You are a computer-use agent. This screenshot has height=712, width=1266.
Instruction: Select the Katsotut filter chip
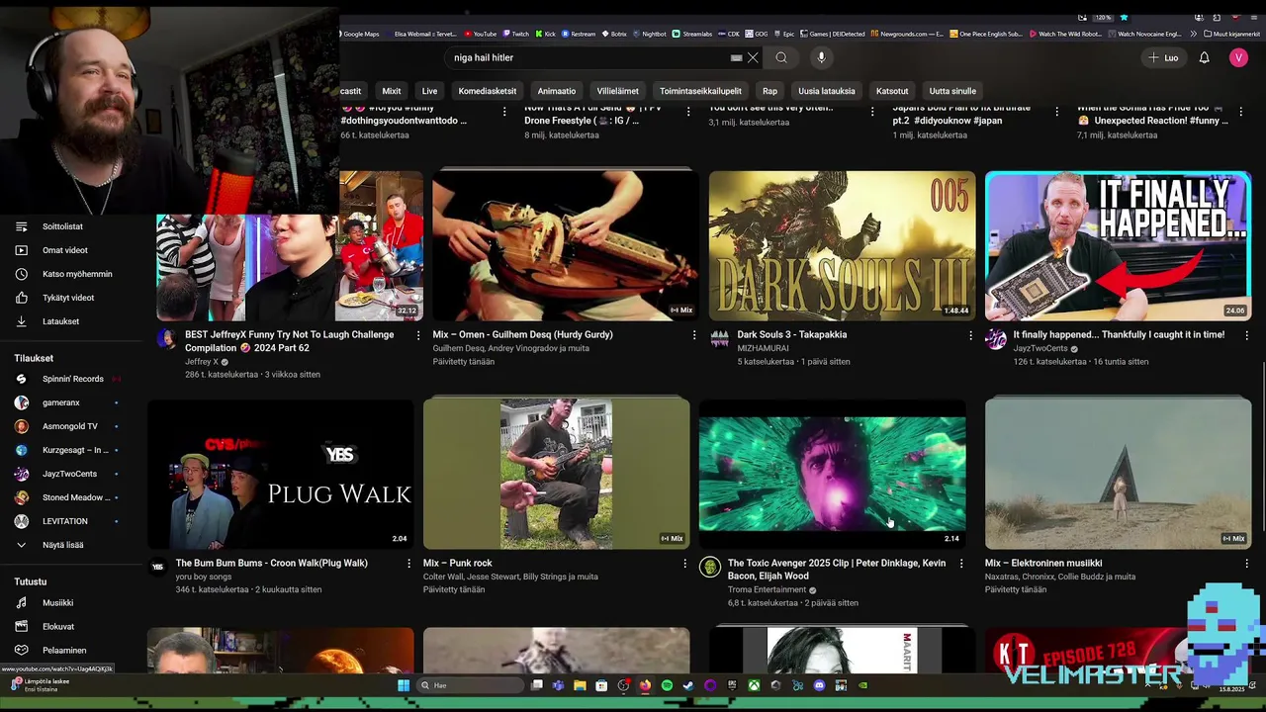point(892,91)
